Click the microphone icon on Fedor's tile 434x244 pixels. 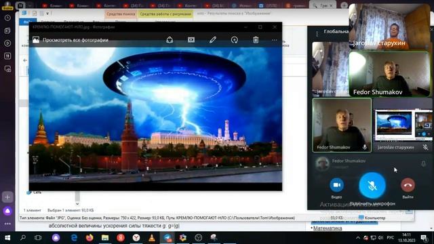click(x=365, y=147)
